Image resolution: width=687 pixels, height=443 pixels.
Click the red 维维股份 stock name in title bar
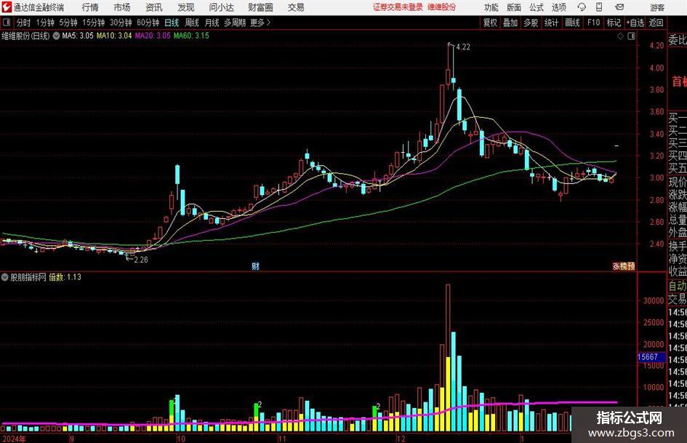442,7
